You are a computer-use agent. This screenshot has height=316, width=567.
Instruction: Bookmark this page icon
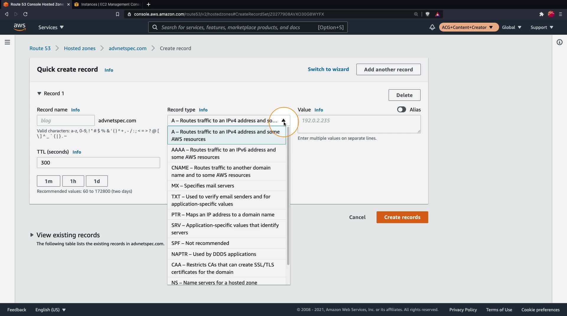pos(118,14)
